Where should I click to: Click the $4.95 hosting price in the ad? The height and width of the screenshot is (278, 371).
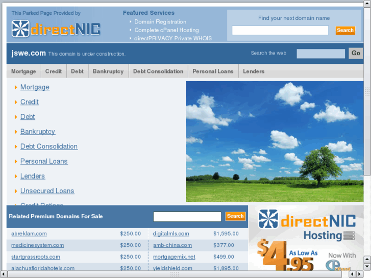pyautogui.click(x=285, y=255)
